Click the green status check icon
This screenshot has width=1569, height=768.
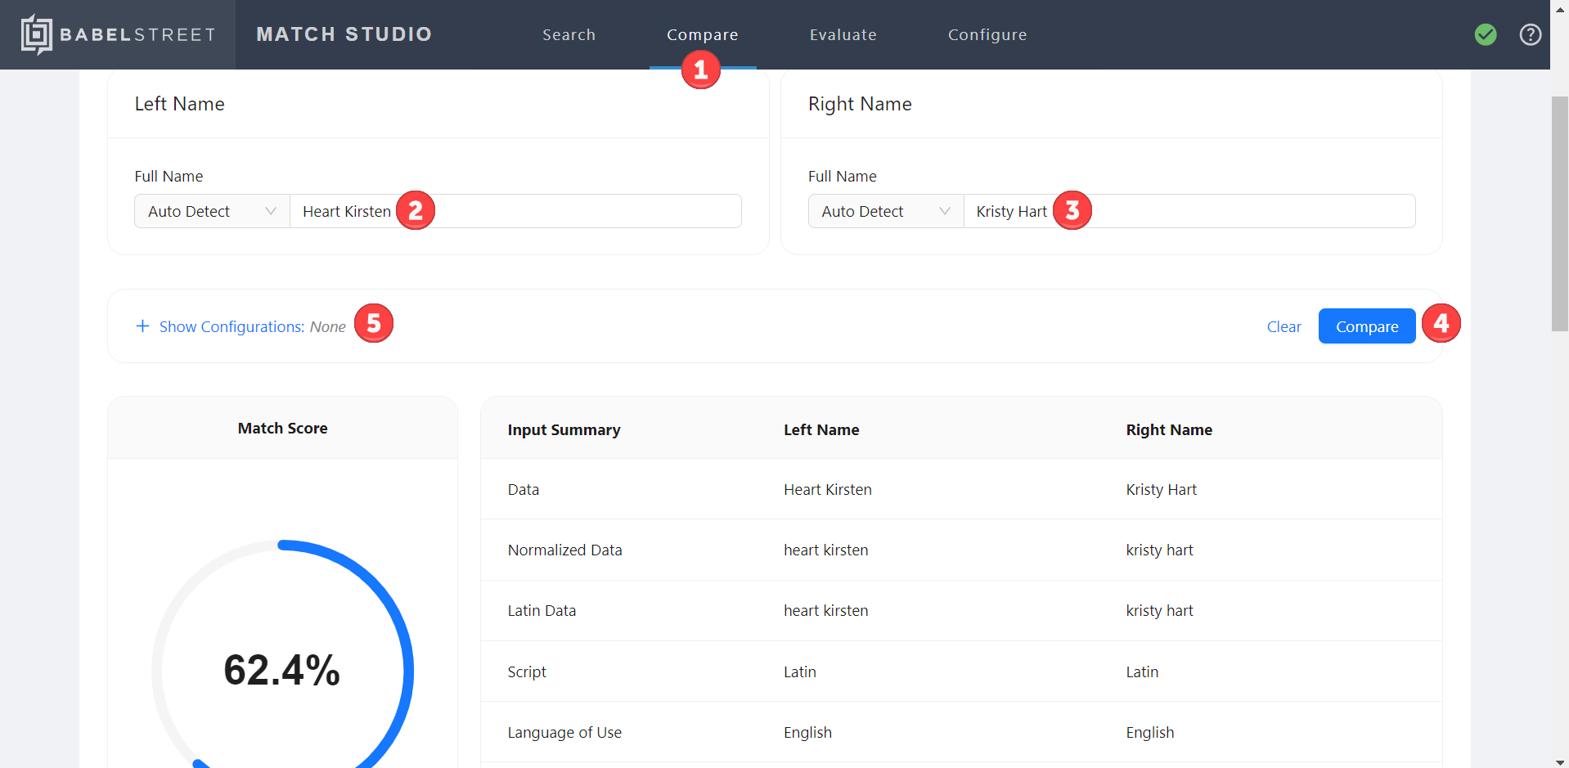(x=1486, y=34)
